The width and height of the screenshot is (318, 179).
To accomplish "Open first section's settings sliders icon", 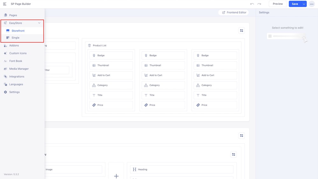I will pyautogui.click(x=242, y=30).
